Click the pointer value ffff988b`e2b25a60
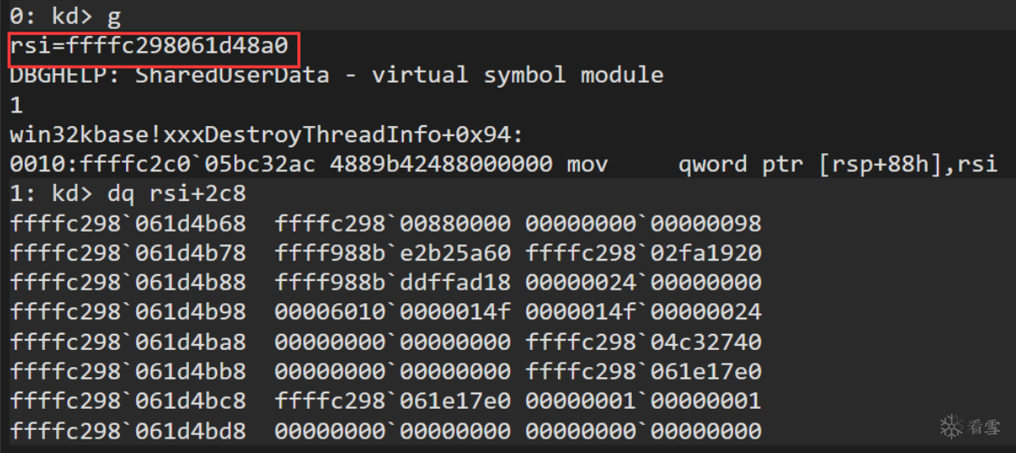This screenshot has width=1016, height=453. (393, 253)
